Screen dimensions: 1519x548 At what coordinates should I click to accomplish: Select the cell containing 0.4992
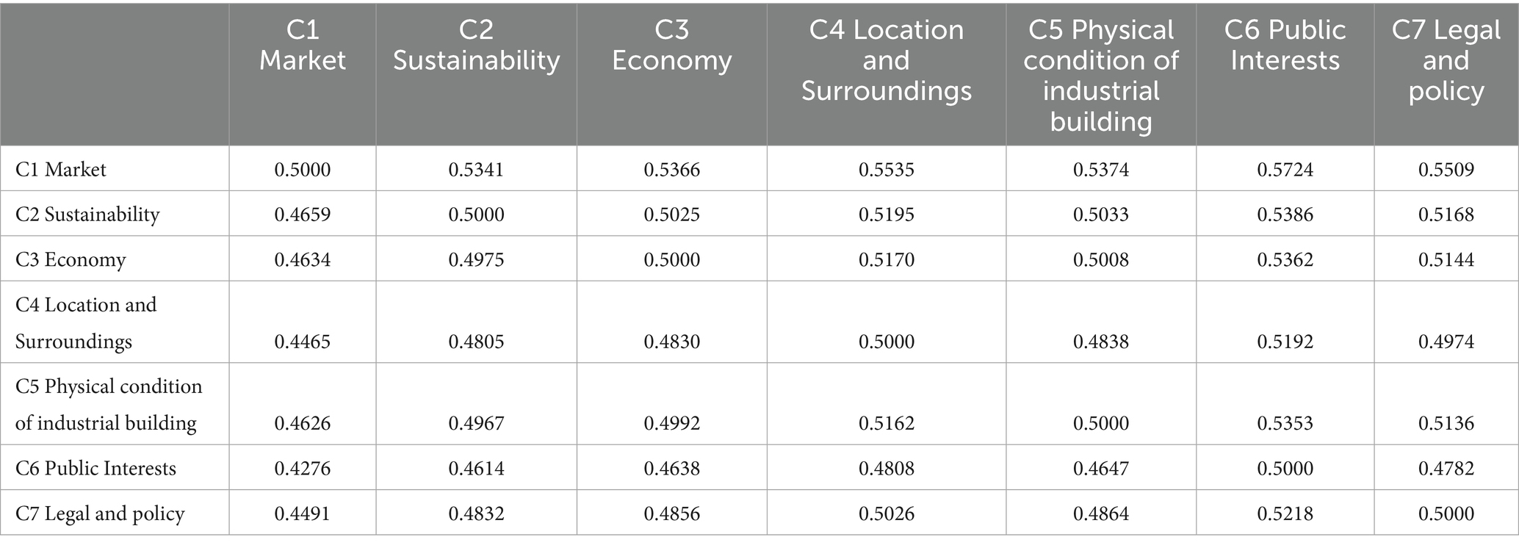[671, 423]
